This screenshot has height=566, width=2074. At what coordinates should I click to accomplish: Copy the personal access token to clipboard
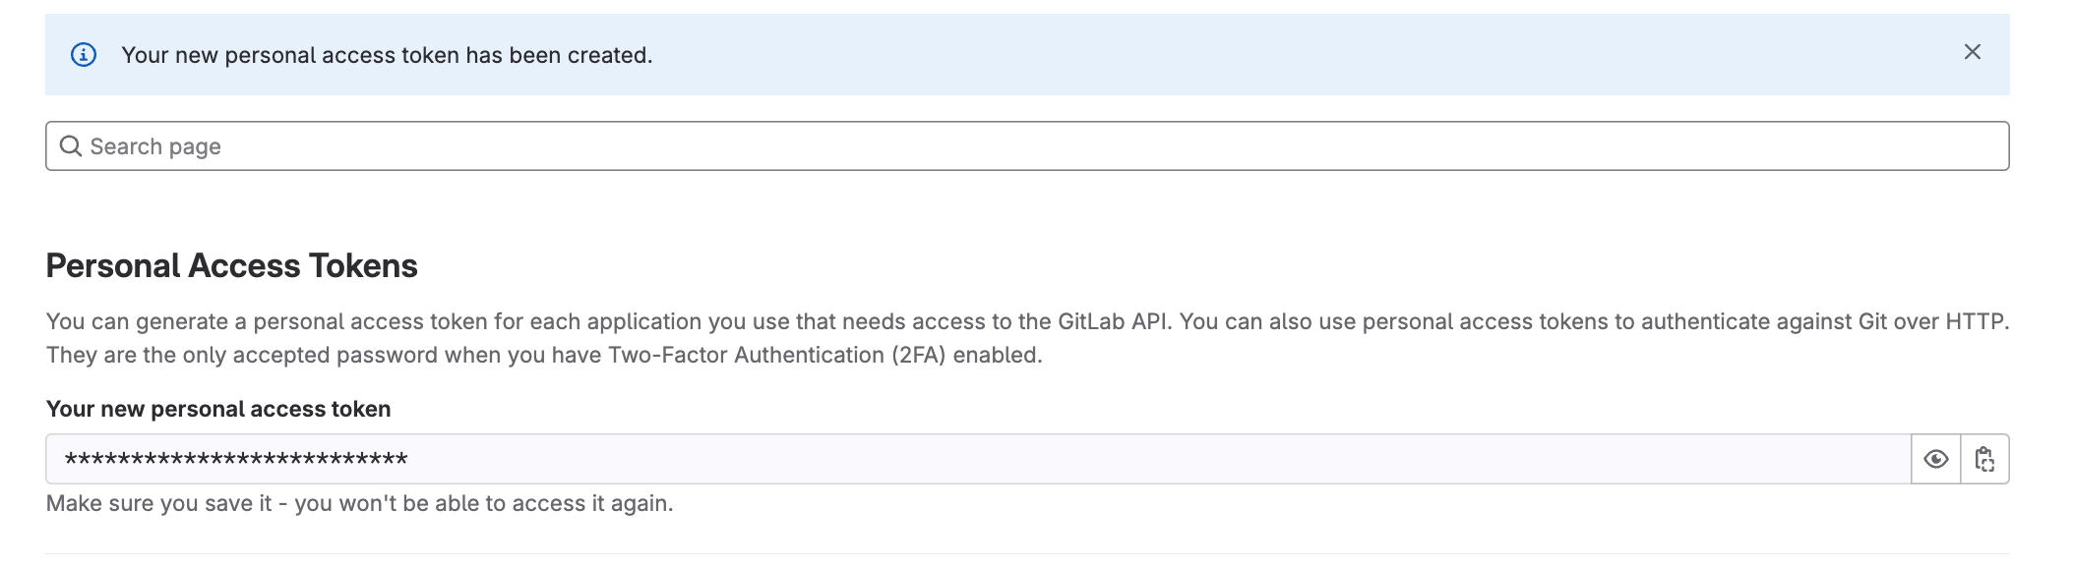point(1984,459)
